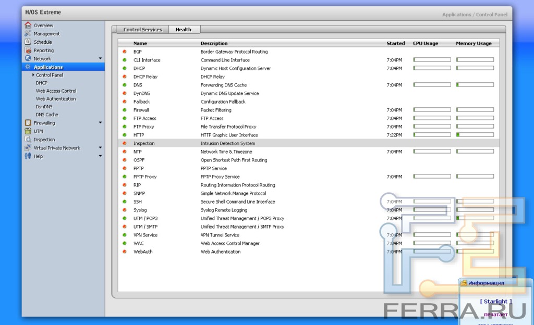Image resolution: width=534 pixels, height=325 pixels.
Task: Select the Schedule calendar icon
Action: [28, 42]
